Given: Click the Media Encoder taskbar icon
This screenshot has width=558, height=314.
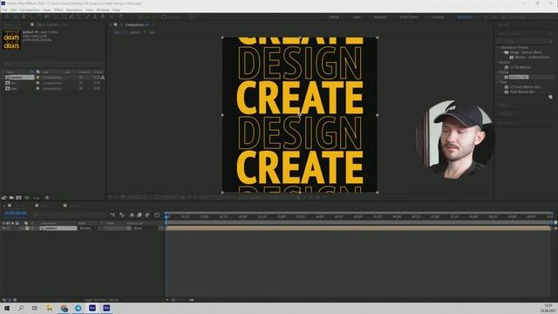Looking at the screenshot, I should coord(106,308).
